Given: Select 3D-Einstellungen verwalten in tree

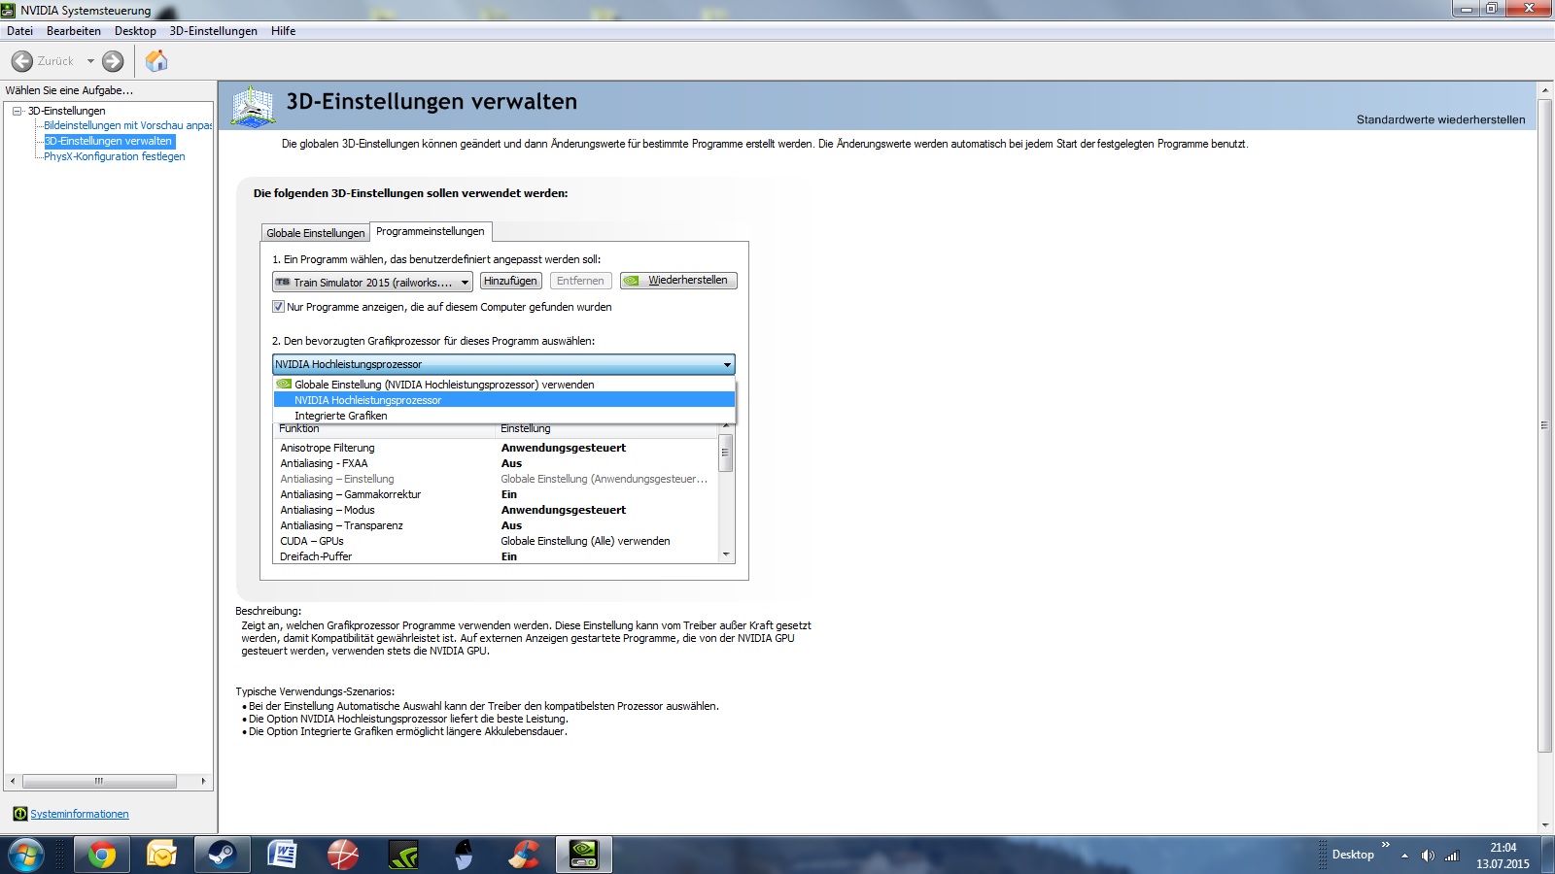Looking at the screenshot, I should point(109,141).
